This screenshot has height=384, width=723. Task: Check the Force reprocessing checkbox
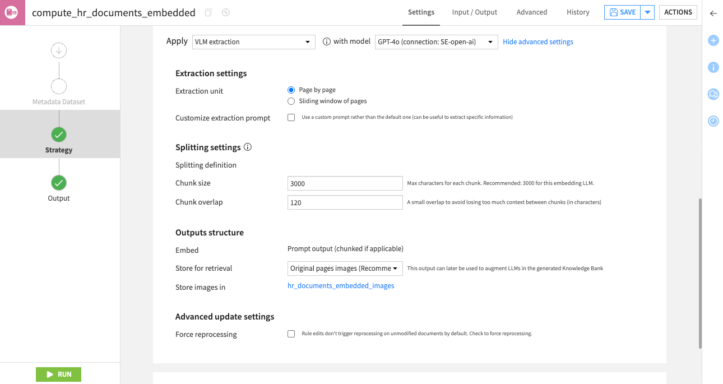(291, 334)
